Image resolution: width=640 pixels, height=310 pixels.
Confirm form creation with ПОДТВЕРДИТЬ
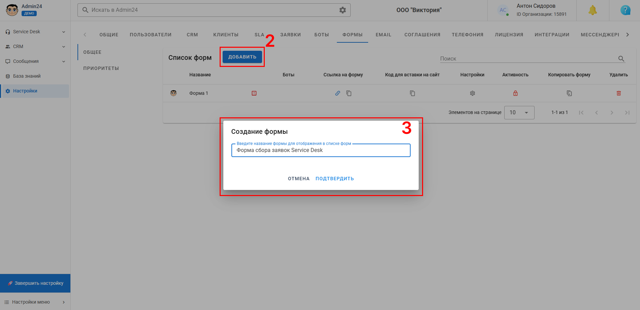tap(334, 179)
